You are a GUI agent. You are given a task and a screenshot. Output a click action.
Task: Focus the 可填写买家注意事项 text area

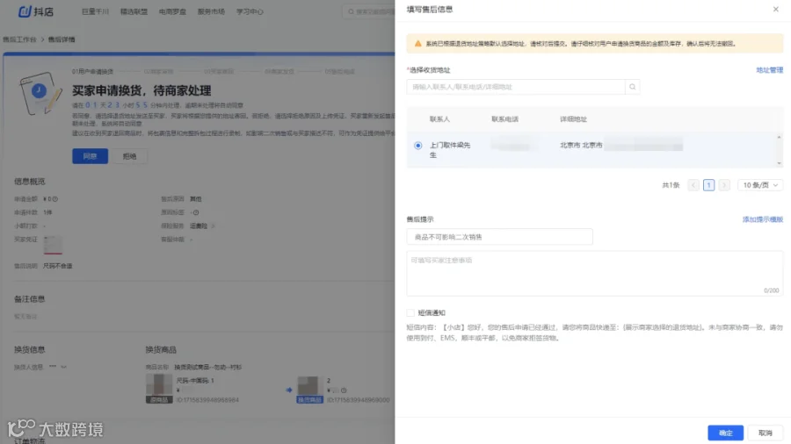tap(595, 274)
